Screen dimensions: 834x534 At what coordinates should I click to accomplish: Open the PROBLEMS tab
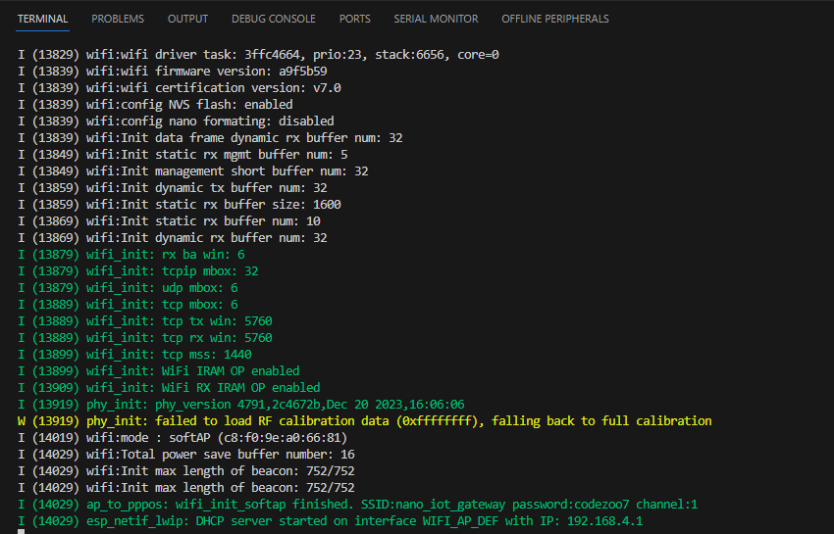tap(118, 19)
